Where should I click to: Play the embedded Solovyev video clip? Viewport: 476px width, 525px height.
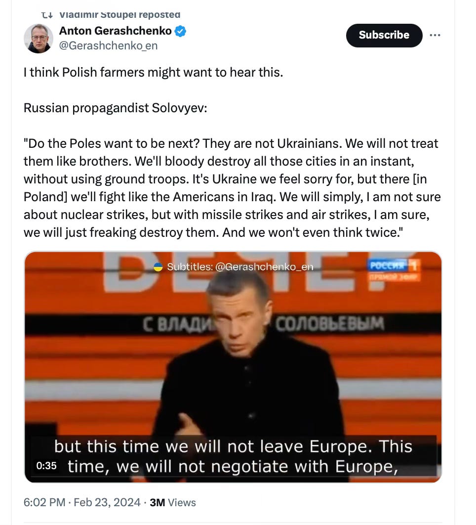(233, 367)
